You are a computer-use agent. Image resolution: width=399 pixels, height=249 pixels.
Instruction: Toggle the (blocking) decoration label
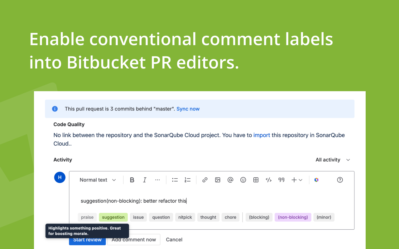click(x=259, y=217)
